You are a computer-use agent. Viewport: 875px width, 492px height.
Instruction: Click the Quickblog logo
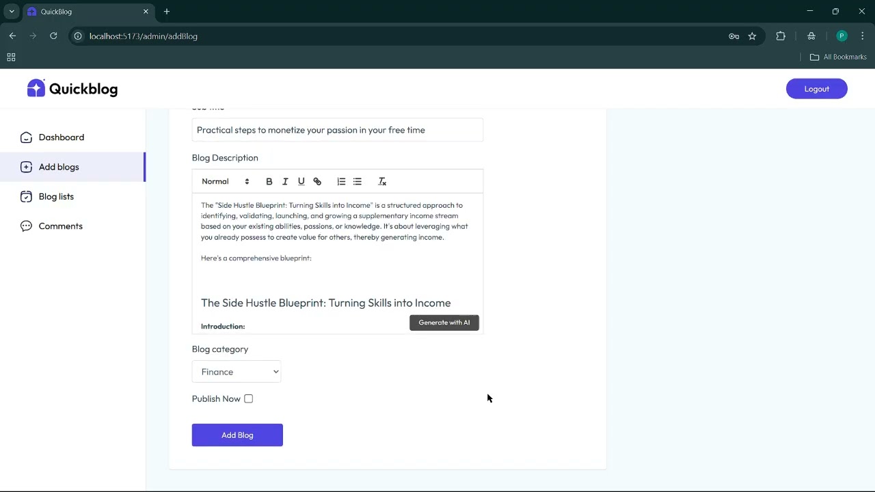coord(72,89)
